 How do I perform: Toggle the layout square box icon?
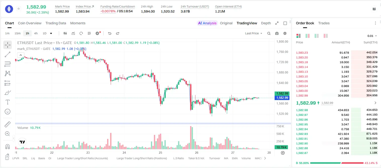point(285,23)
